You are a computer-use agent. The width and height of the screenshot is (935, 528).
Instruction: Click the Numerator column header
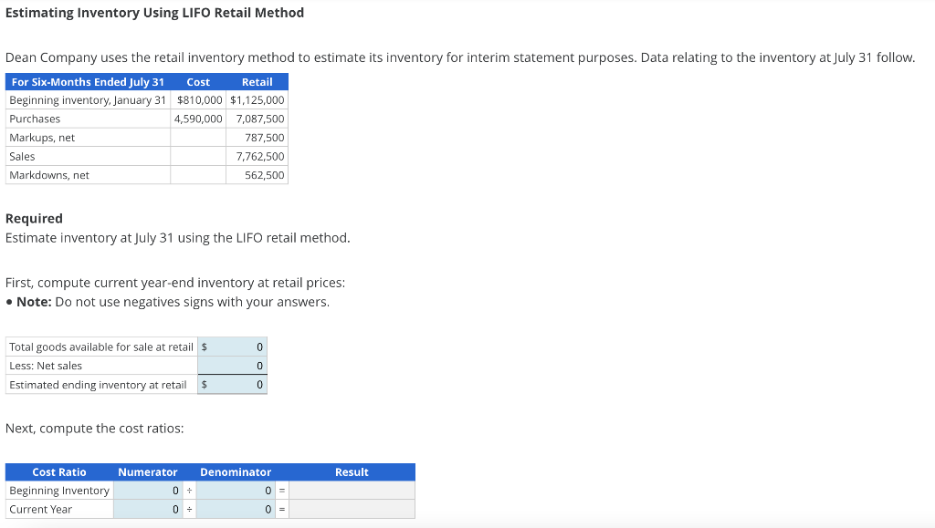click(x=148, y=471)
